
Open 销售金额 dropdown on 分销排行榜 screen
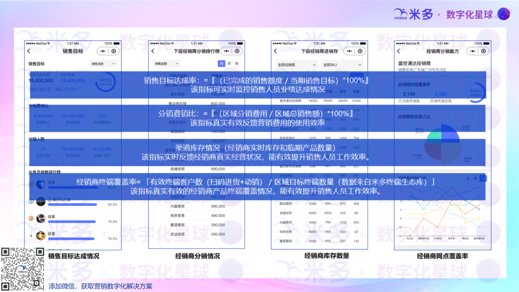tap(166, 64)
